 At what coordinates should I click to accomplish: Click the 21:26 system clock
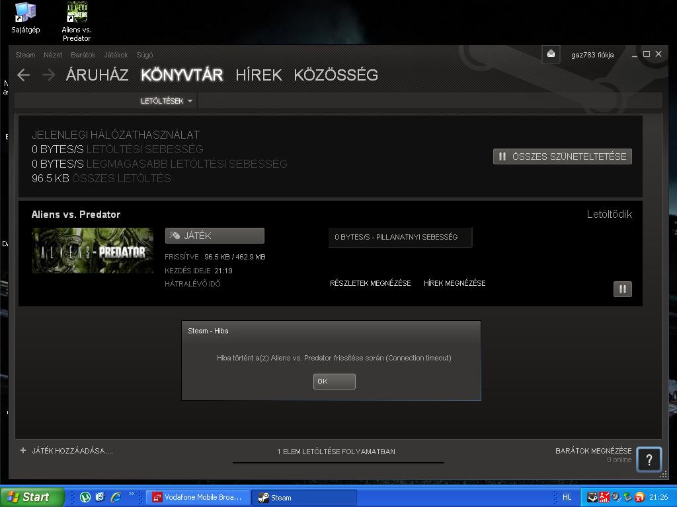(x=658, y=497)
